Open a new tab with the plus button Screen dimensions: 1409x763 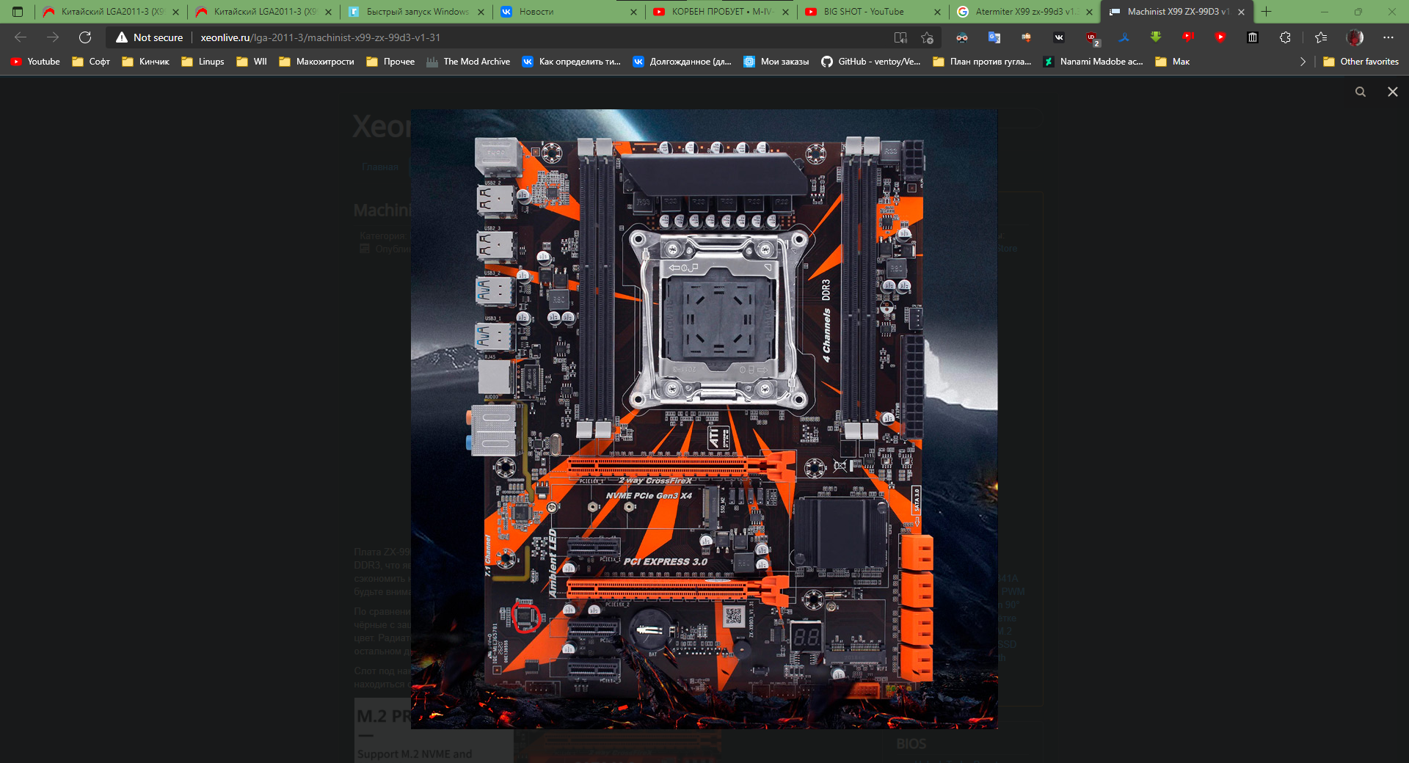[1266, 12]
